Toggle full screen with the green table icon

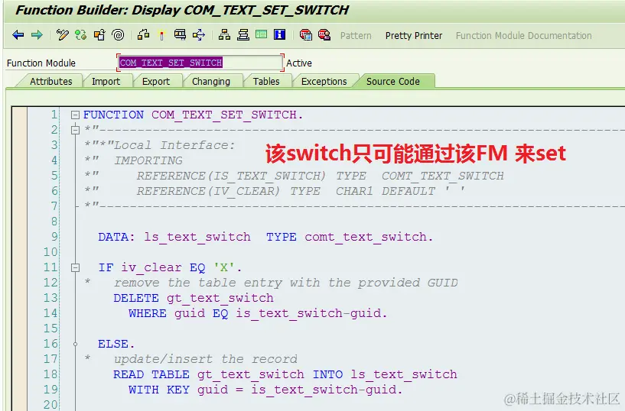[x=261, y=35]
